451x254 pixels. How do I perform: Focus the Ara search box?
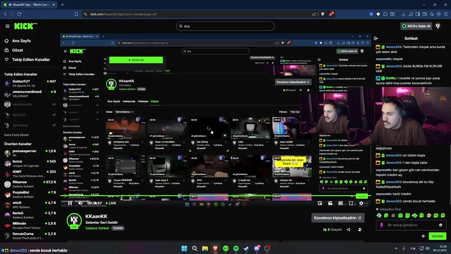(225, 26)
